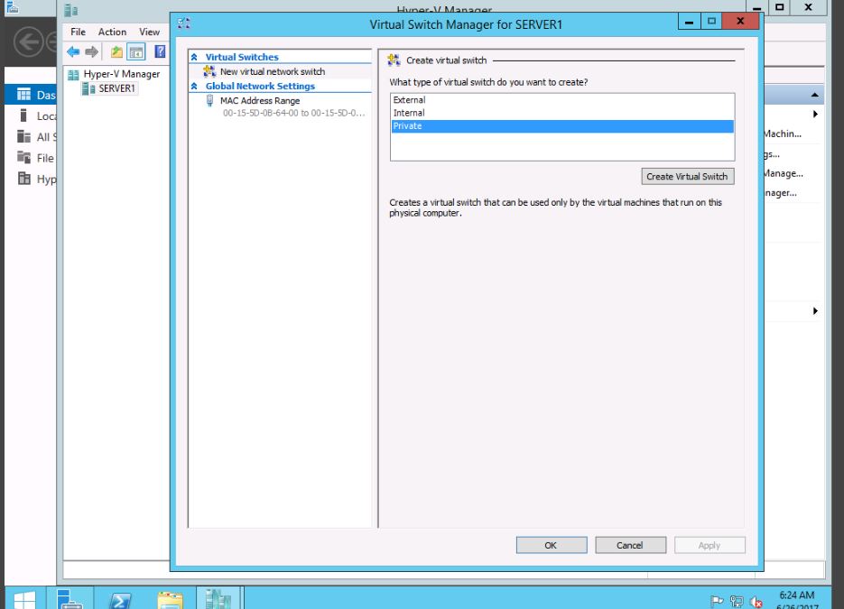The width and height of the screenshot is (844, 609).
Task: Click the taskbar clock showing 6:24 AM
Action: tap(797, 595)
